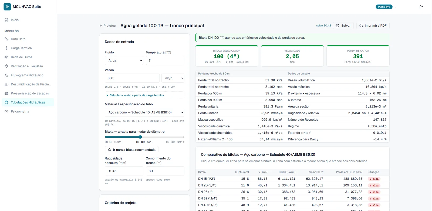Click the MCL HVAC Suite logo icon
This screenshot has height=211, width=432.
pos(7,7)
